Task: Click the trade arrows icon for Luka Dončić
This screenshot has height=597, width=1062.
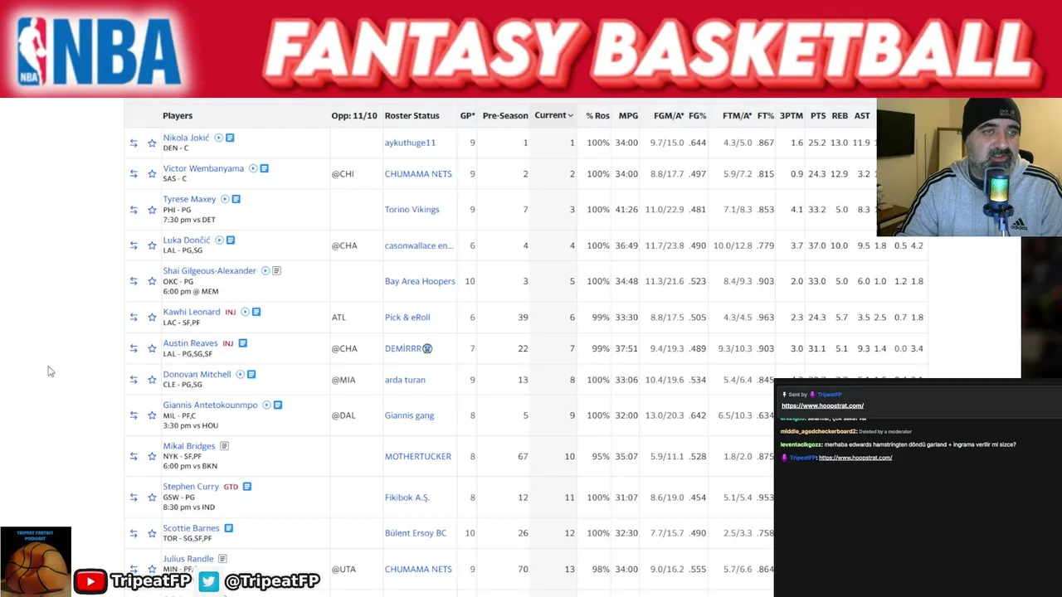Action: click(134, 245)
